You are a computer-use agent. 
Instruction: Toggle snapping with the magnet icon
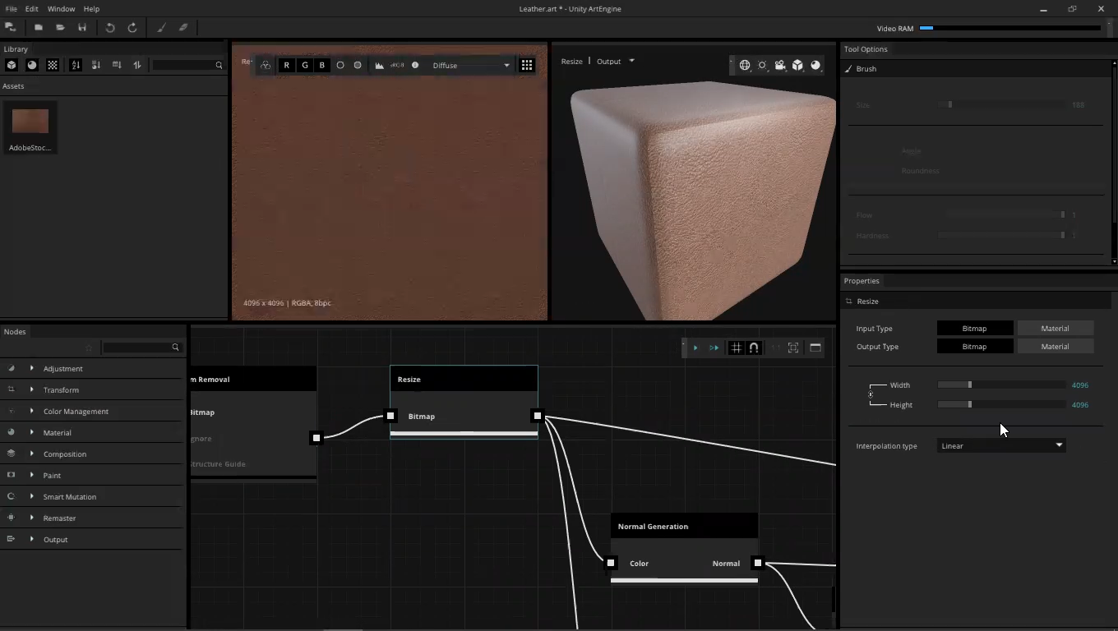(x=754, y=348)
